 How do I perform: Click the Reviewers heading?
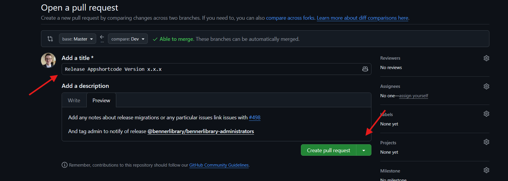coord(390,58)
